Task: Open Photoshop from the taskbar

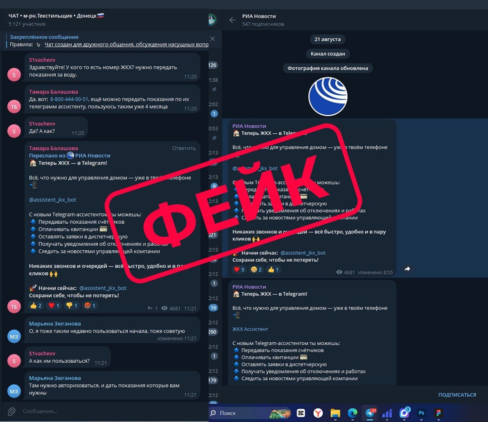Action: [421, 413]
